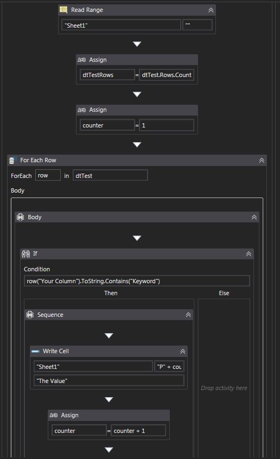Edit "The Value" field in Write Cell
This screenshot has height=459, width=280.
[x=109, y=380]
